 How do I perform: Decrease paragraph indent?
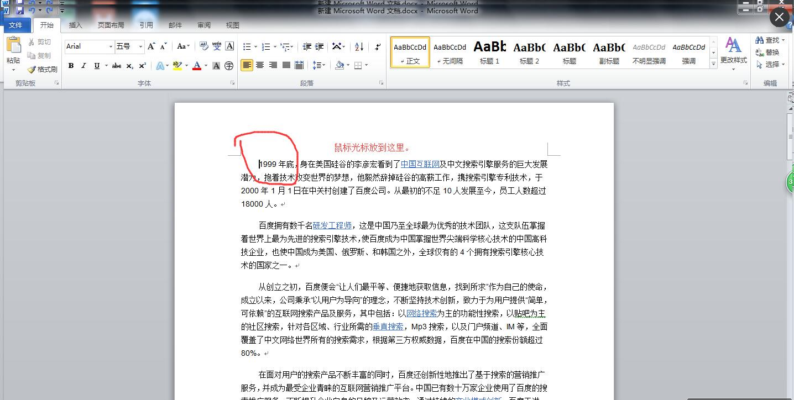pos(307,47)
